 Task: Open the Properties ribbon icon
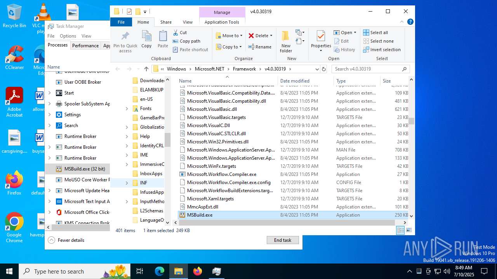pos(321,41)
